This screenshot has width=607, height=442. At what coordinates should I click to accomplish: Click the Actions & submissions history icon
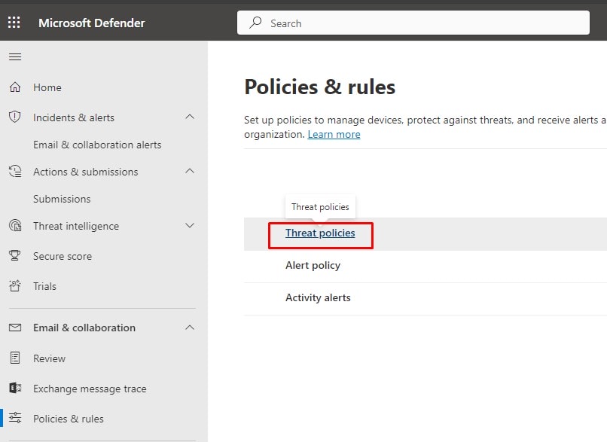pyautogui.click(x=15, y=171)
